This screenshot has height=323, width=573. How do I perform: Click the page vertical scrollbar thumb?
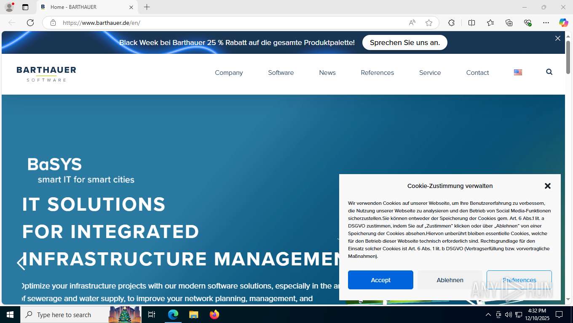pos(568,56)
